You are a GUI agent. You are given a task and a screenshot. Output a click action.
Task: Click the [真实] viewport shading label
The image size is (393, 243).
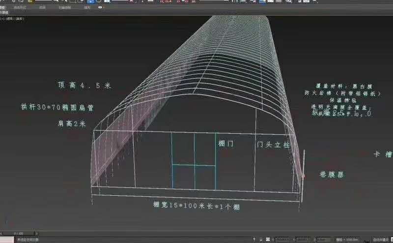point(20,19)
